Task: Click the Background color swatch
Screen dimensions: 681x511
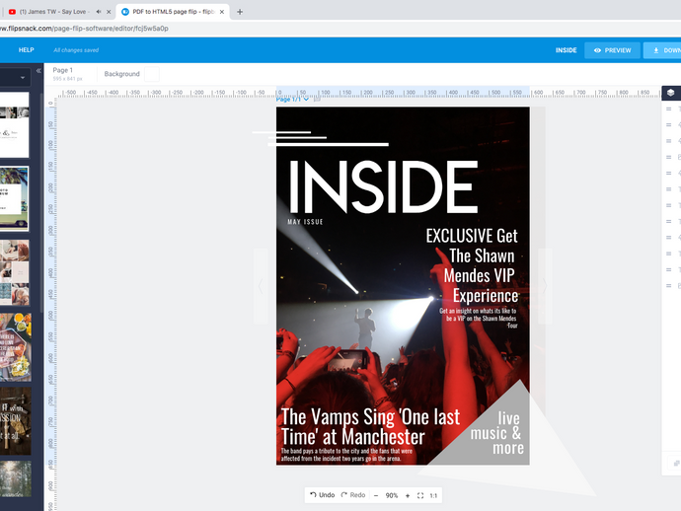Action: point(152,74)
